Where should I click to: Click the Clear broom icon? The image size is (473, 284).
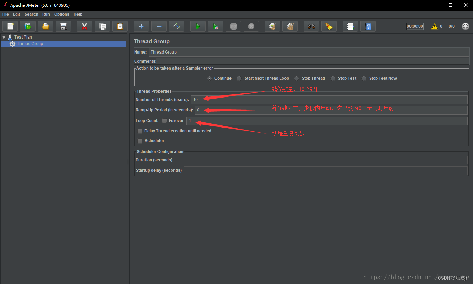(x=272, y=26)
